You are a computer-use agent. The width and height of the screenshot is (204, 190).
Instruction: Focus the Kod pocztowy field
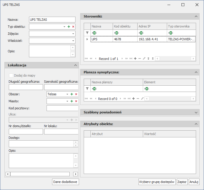[62, 108]
